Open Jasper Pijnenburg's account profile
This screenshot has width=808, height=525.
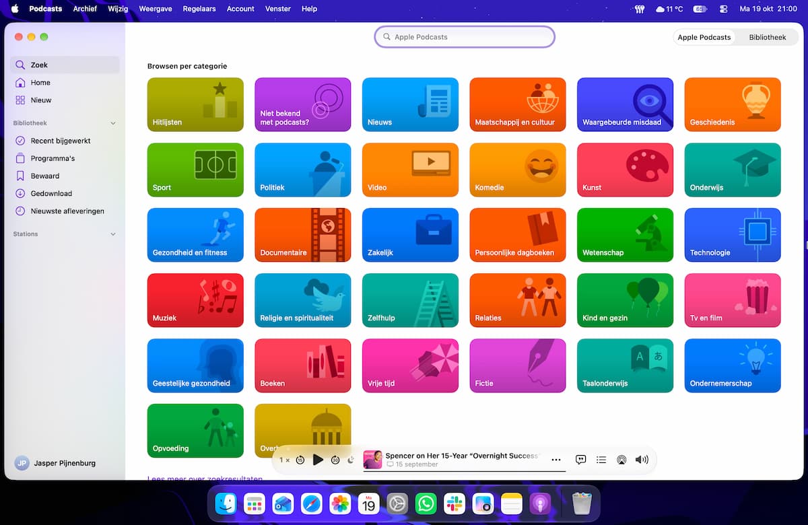(56, 463)
